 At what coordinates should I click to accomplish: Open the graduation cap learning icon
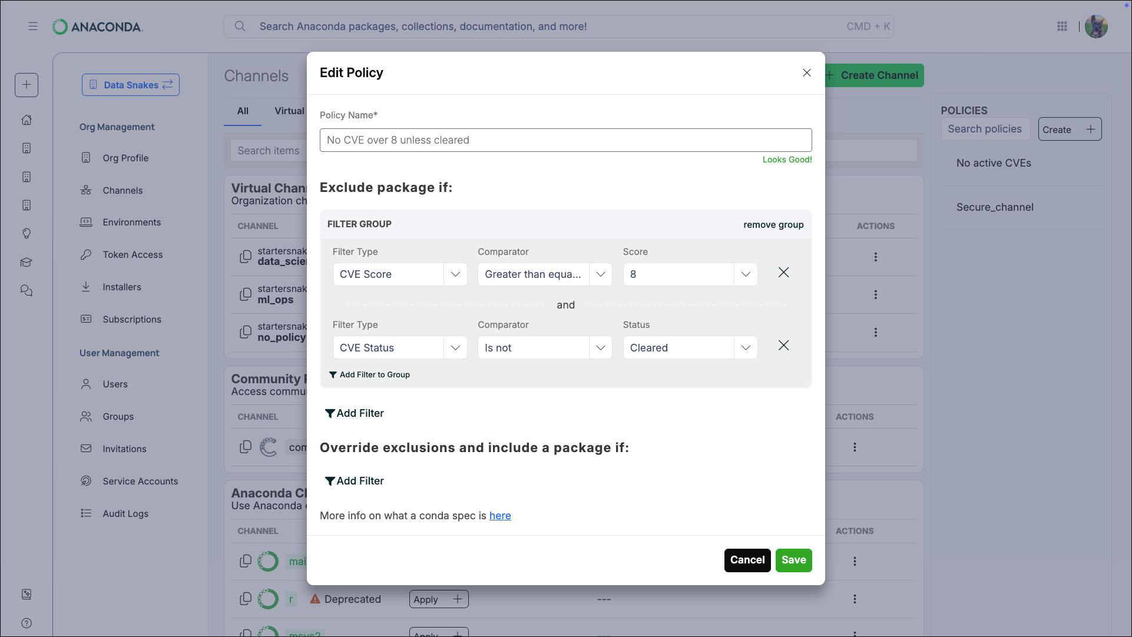point(27,263)
